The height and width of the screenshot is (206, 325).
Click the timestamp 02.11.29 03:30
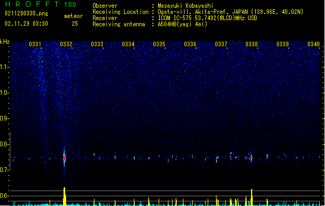click(26, 24)
